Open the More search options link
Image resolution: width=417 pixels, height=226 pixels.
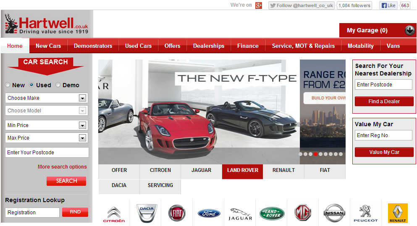pyautogui.click(x=62, y=167)
